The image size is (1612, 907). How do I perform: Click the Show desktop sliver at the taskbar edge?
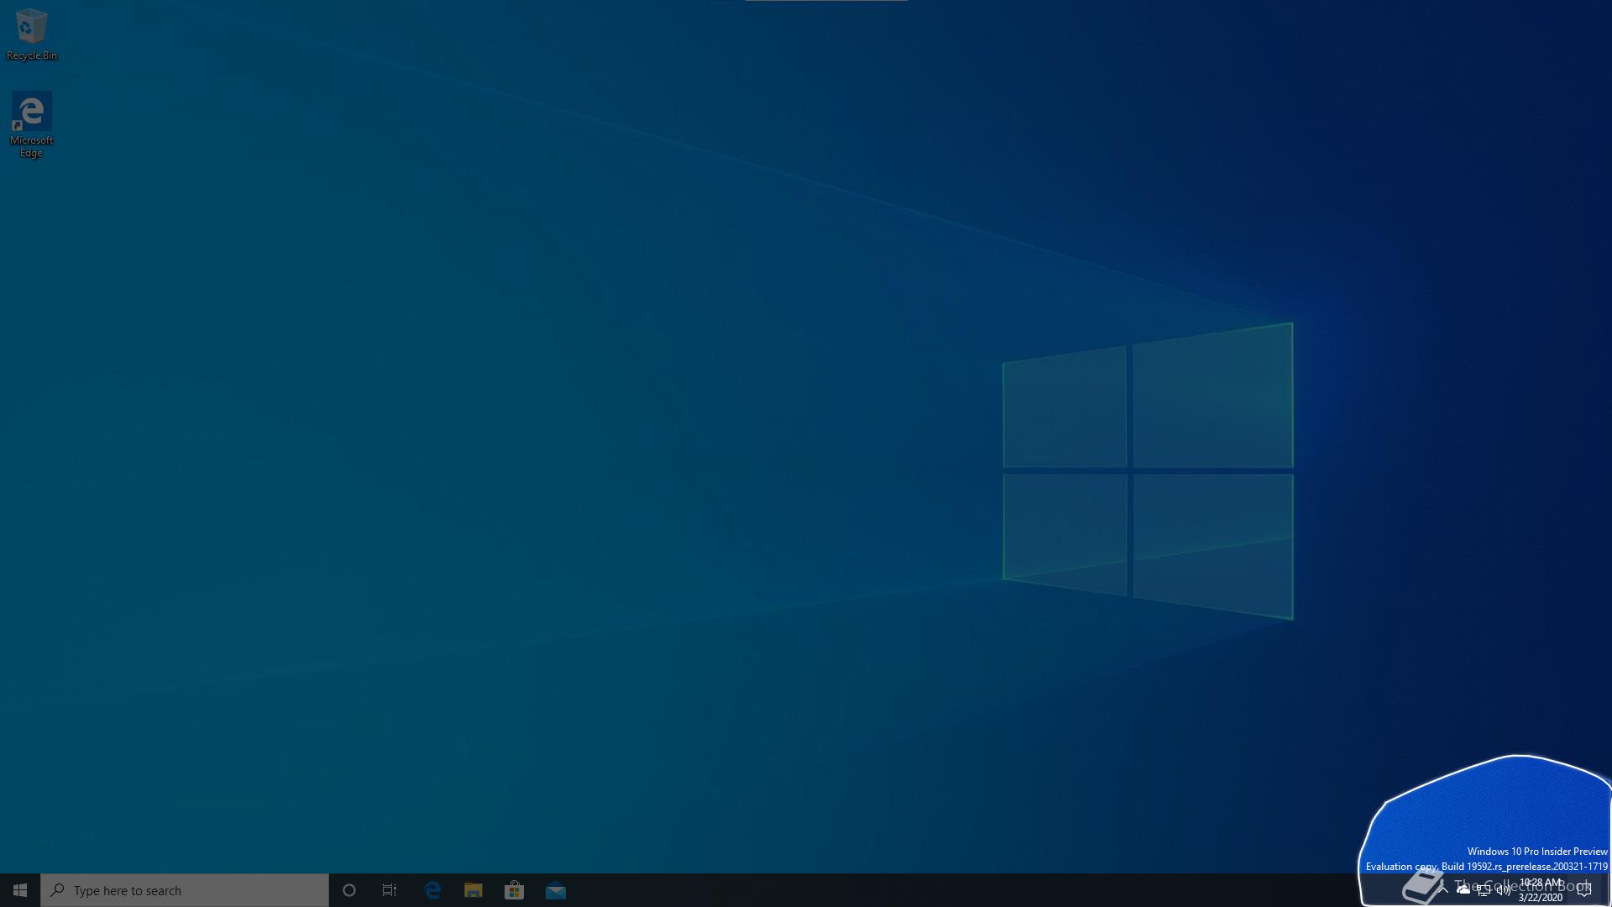click(1609, 890)
